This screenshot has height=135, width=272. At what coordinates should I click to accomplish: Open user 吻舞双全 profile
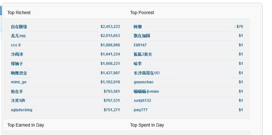pos(19,73)
